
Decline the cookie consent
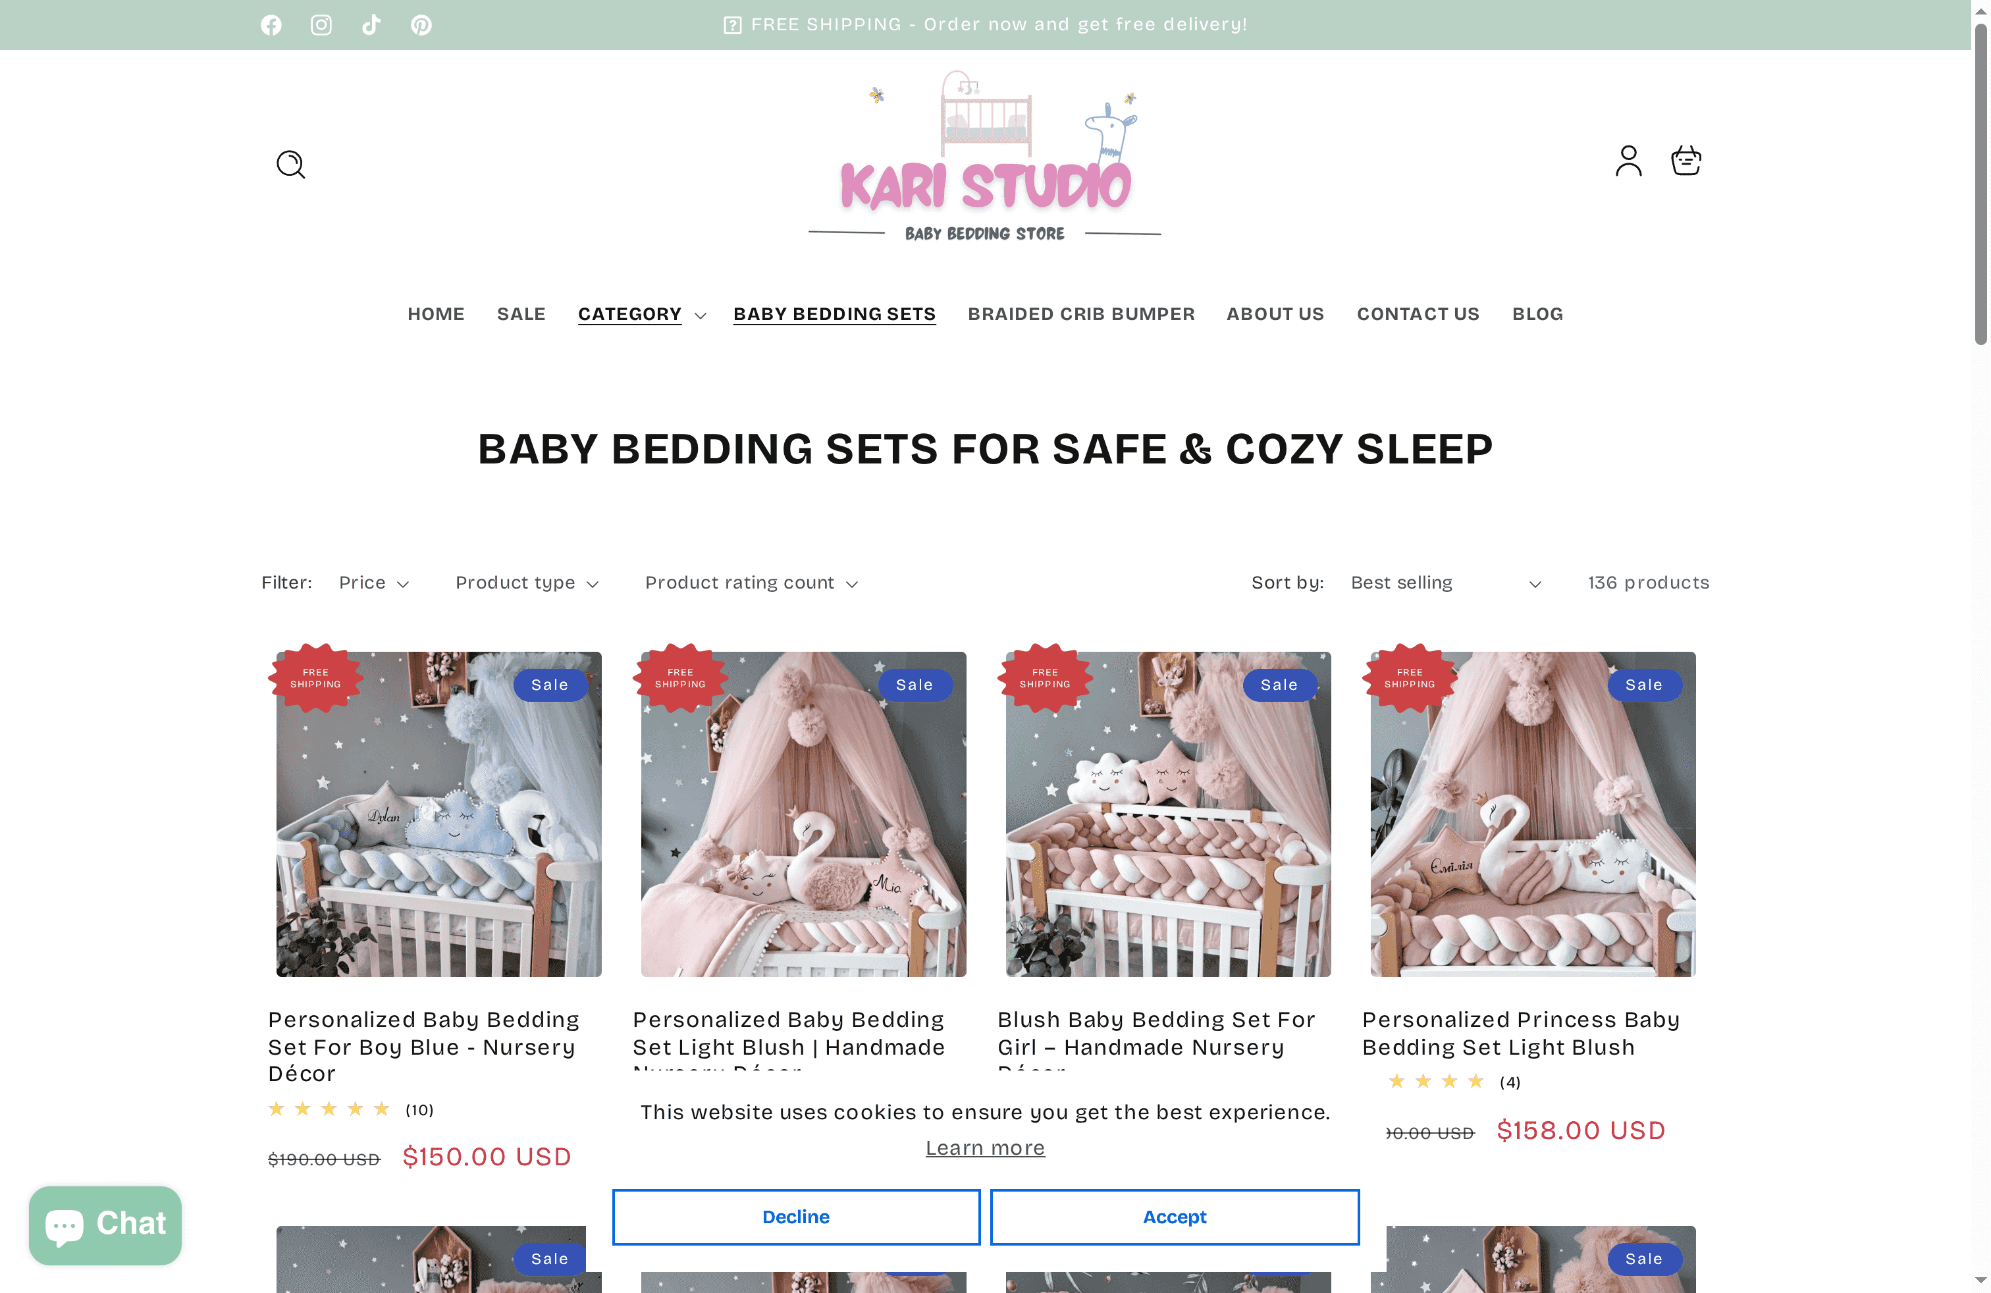(795, 1217)
